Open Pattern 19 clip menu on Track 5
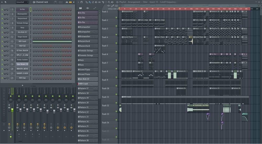 (155, 46)
